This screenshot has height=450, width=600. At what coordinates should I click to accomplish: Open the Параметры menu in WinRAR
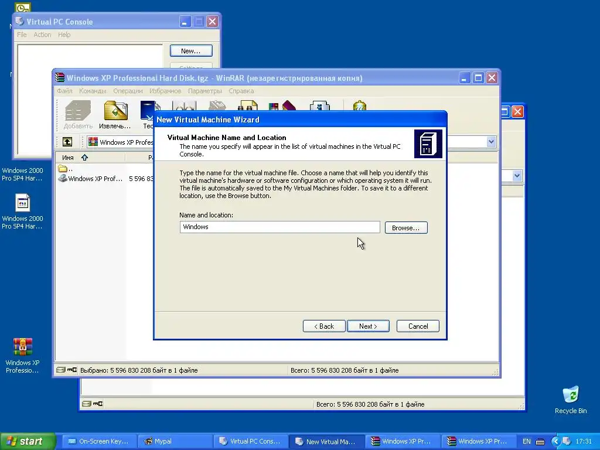(x=204, y=91)
